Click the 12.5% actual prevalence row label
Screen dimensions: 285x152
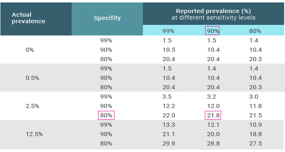point(34,134)
